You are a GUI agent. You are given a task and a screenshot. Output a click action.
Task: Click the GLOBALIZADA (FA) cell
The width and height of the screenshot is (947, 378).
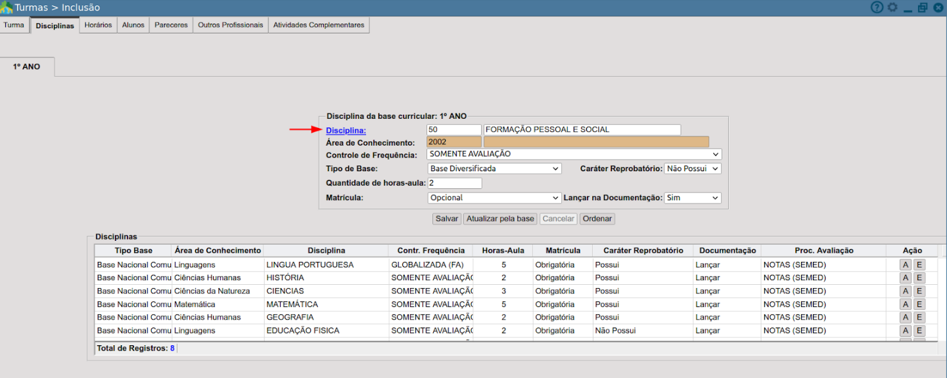pos(431,265)
